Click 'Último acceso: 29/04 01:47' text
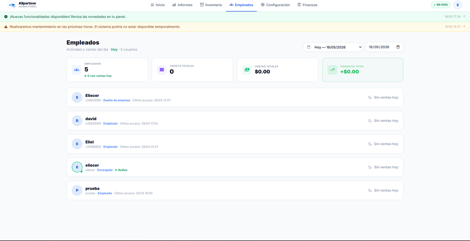 pyautogui.click(x=139, y=147)
